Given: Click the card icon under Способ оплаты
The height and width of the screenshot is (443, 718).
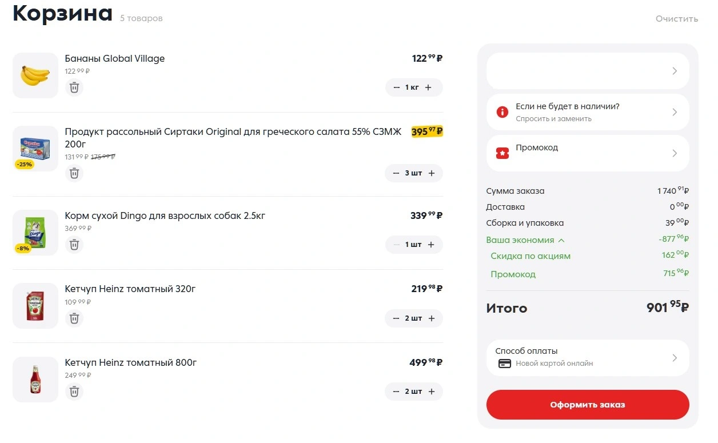Looking at the screenshot, I should pyautogui.click(x=504, y=364).
